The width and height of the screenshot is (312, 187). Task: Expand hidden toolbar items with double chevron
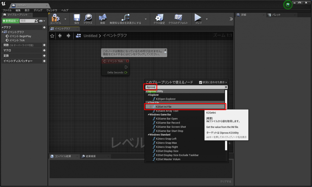point(231,19)
